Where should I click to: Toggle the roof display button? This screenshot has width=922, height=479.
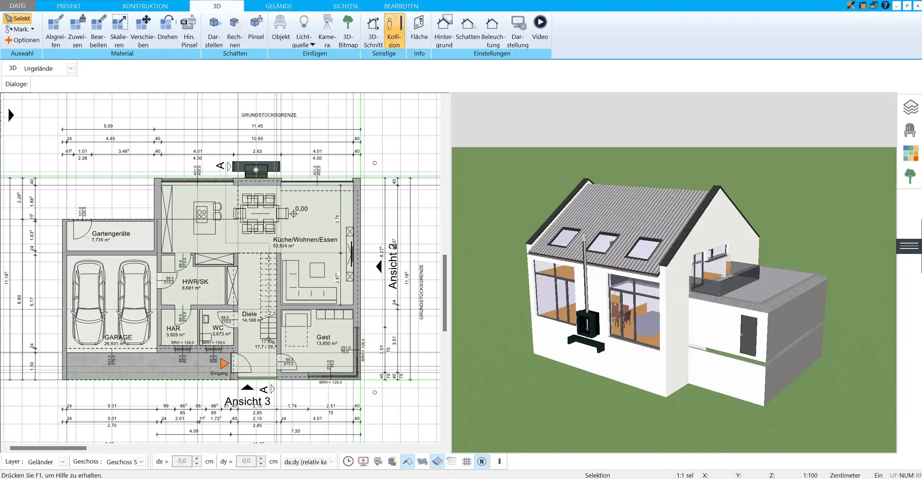point(407,461)
